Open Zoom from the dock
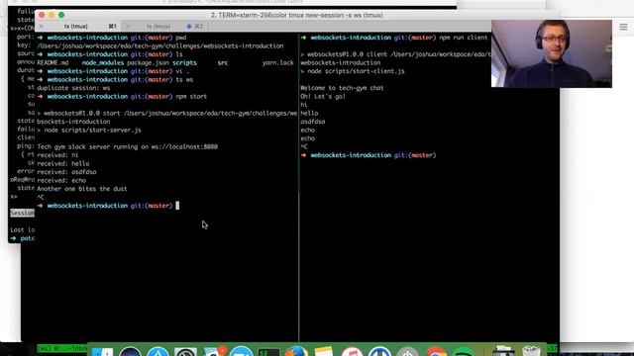634x356 pixels. click(x=241, y=352)
